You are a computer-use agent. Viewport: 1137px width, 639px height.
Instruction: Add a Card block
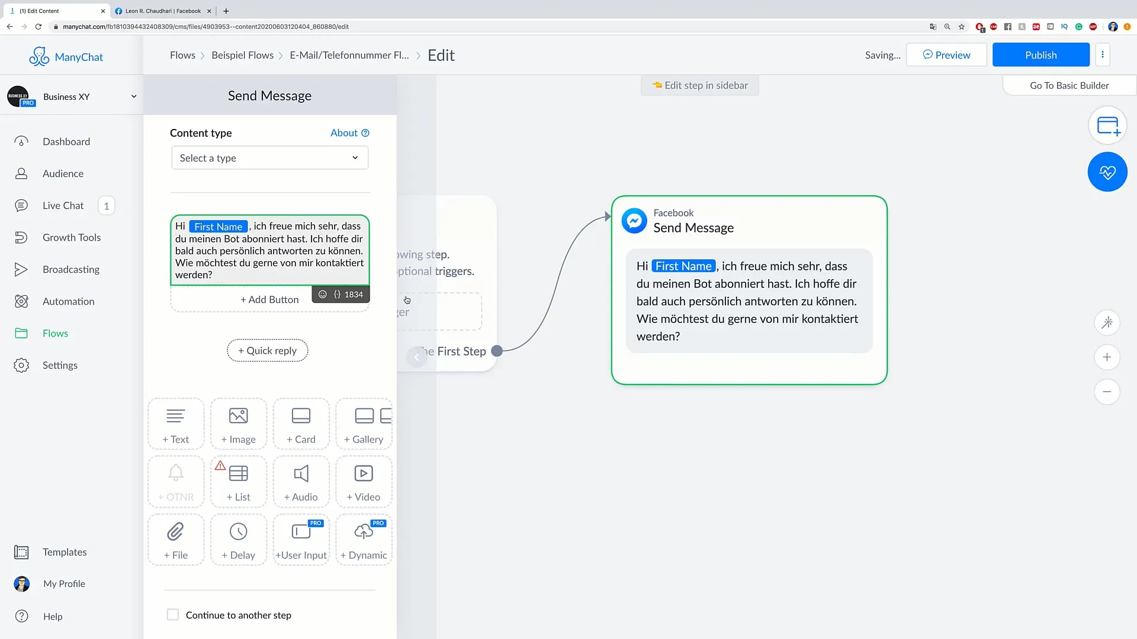[301, 424]
